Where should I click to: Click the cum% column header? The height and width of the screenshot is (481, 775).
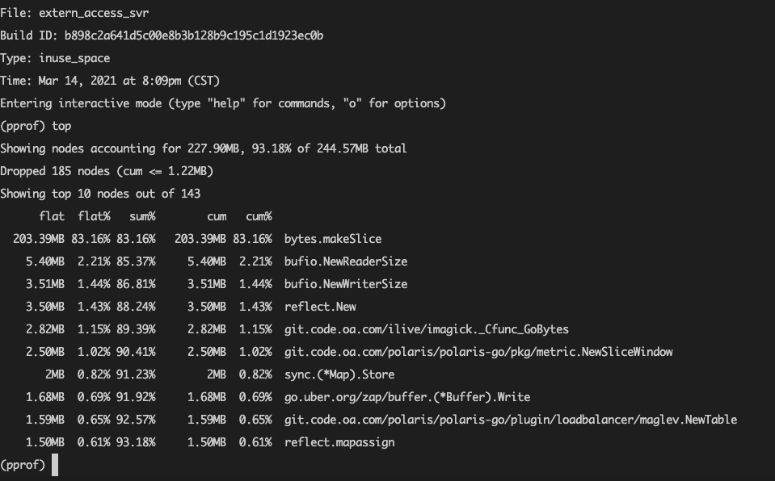point(259,217)
